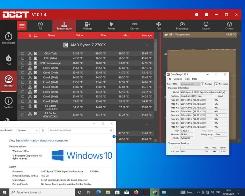Open Core Temp Tools menu
The width and height of the screenshot is (245, 196).
187,79
